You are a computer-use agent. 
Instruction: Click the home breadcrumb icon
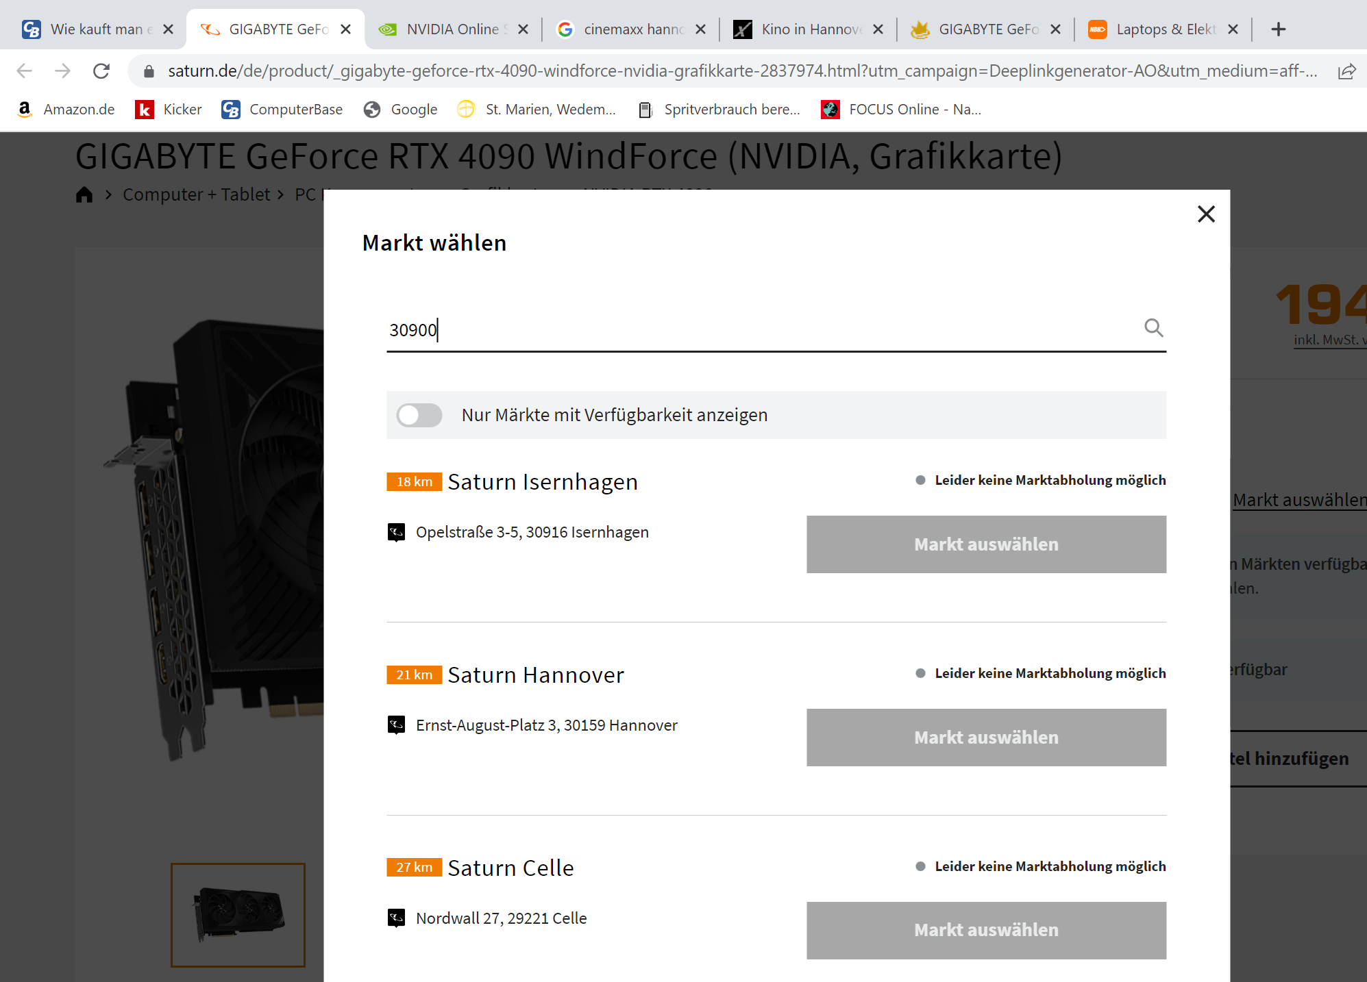pos(84,195)
